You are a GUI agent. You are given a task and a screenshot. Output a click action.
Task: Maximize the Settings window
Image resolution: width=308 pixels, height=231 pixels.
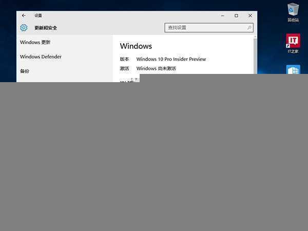[236, 16]
